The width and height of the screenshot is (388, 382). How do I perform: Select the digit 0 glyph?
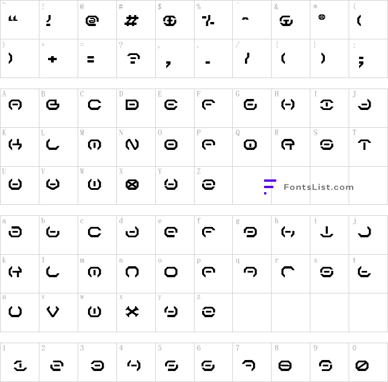tap(362, 366)
